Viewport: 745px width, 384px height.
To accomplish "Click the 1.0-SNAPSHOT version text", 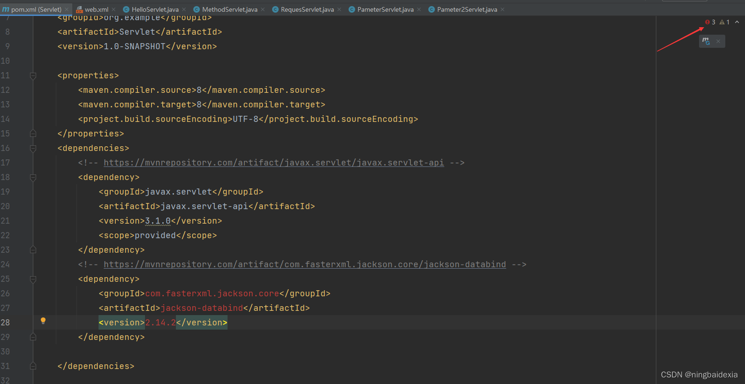I will [135, 46].
